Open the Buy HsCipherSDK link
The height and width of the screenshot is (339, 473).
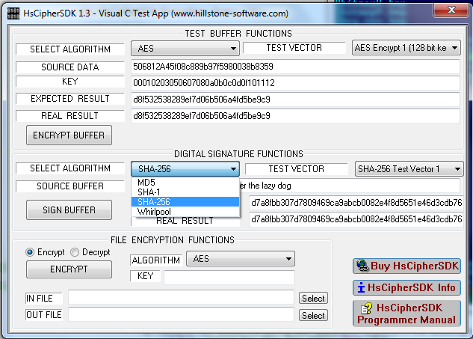coord(406,266)
